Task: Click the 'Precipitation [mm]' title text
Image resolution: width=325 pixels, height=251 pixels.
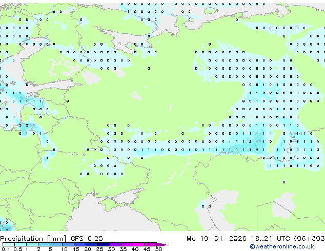Action: point(33,239)
